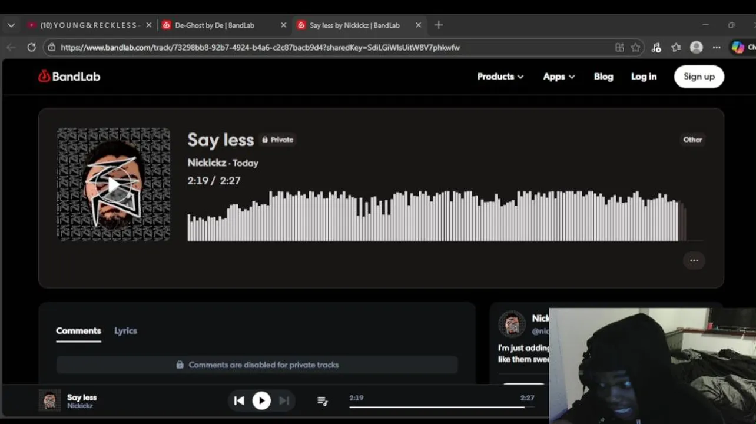
Task: Open the track's three-dot more options menu
Action: [x=694, y=260]
